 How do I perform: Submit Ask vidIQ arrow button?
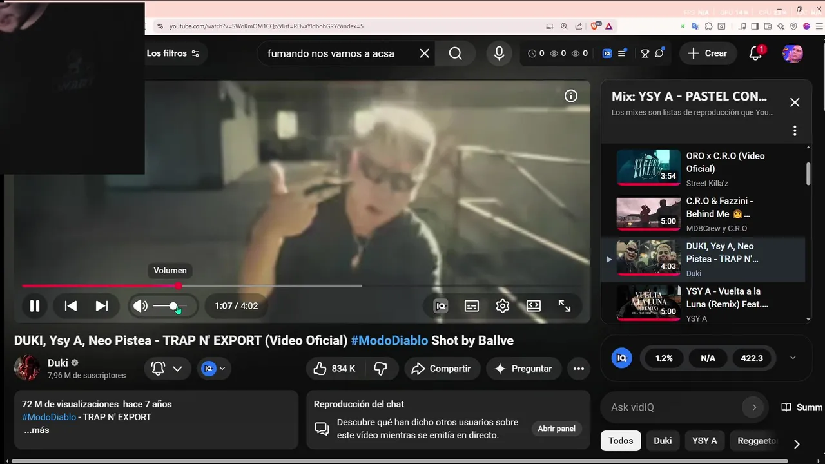point(753,407)
